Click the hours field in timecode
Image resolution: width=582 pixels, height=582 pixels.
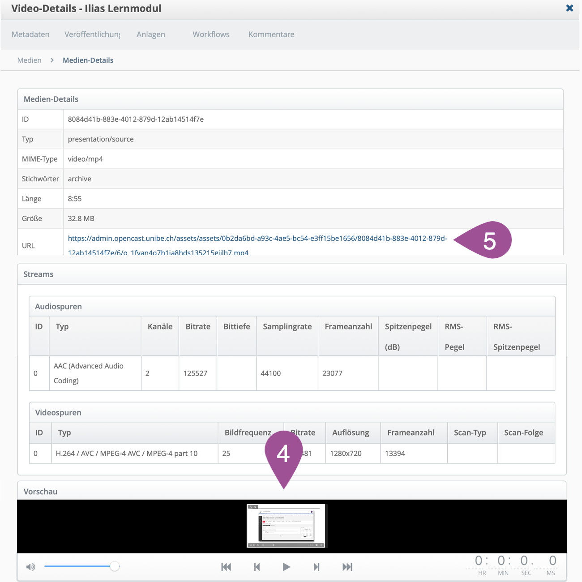pos(479,561)
